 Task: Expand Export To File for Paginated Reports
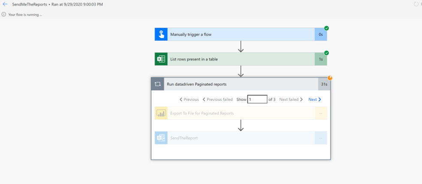[241, 113]
